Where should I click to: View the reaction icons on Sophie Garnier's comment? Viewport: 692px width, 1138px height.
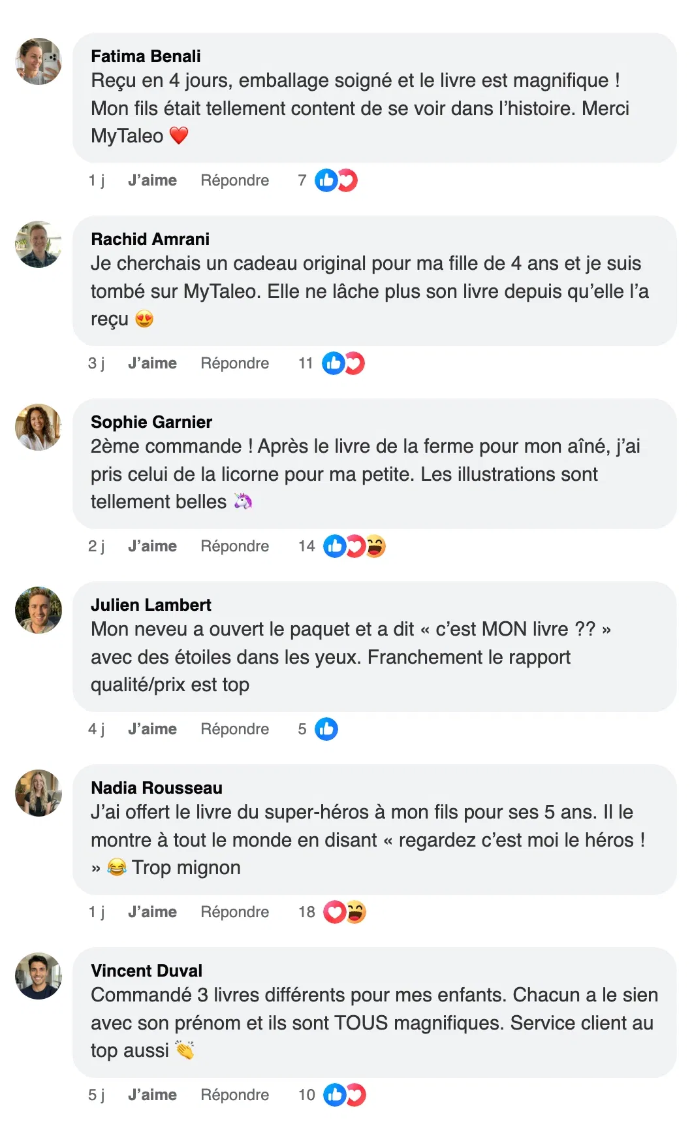(x=354, y=546)
